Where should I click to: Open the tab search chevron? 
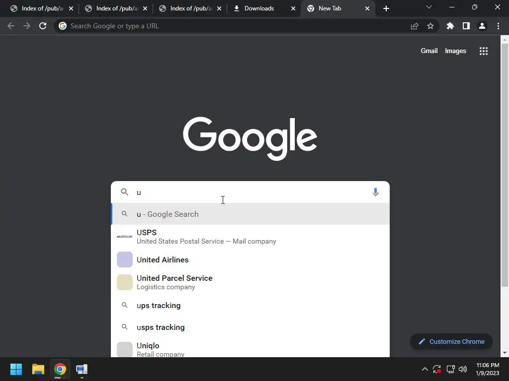point(429,7)
